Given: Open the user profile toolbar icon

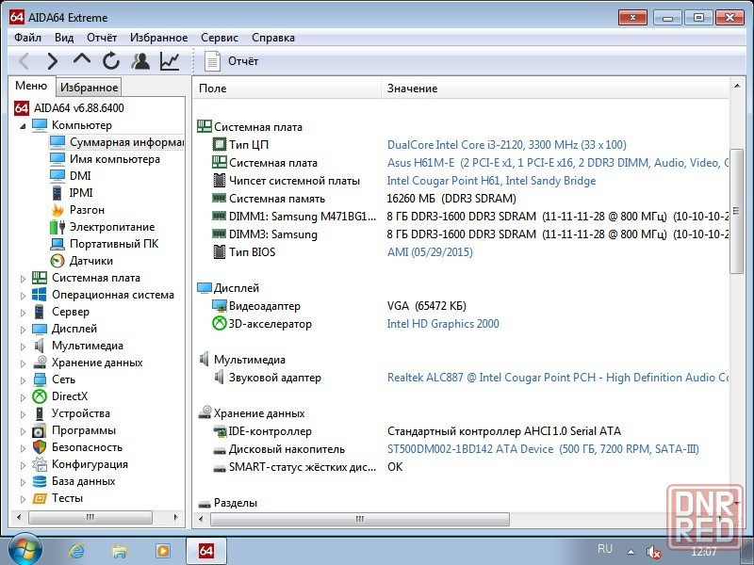Looking at the screenshot, I should point(140,61).
